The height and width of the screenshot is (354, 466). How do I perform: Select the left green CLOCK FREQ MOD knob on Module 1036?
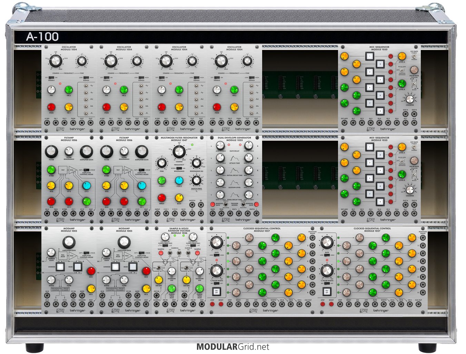(171, 288)
